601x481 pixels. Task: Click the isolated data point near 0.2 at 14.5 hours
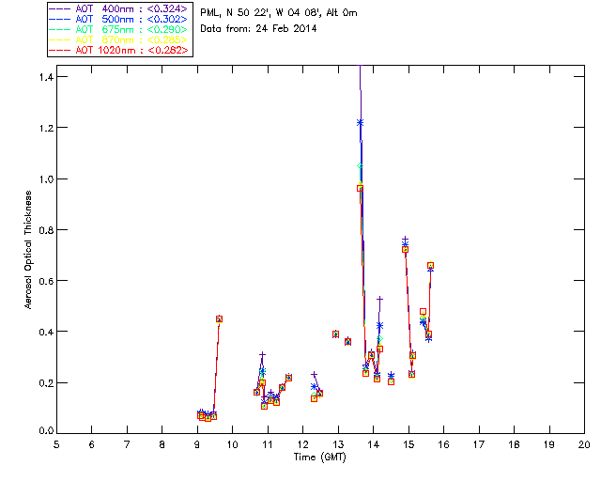[391, 381]
